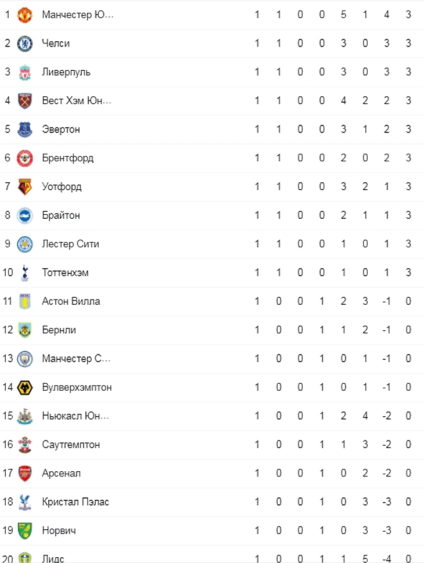Click the Watford club crest
This screenshot has width=424, height=563.
tap(25, 187)
